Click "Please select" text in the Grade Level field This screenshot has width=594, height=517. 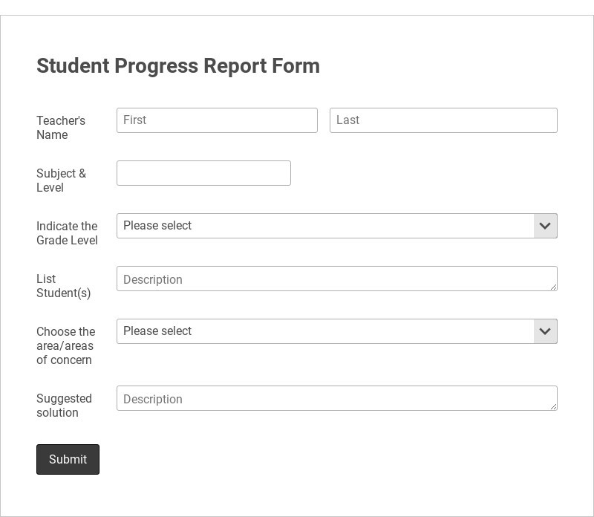(x=157, y=226)
